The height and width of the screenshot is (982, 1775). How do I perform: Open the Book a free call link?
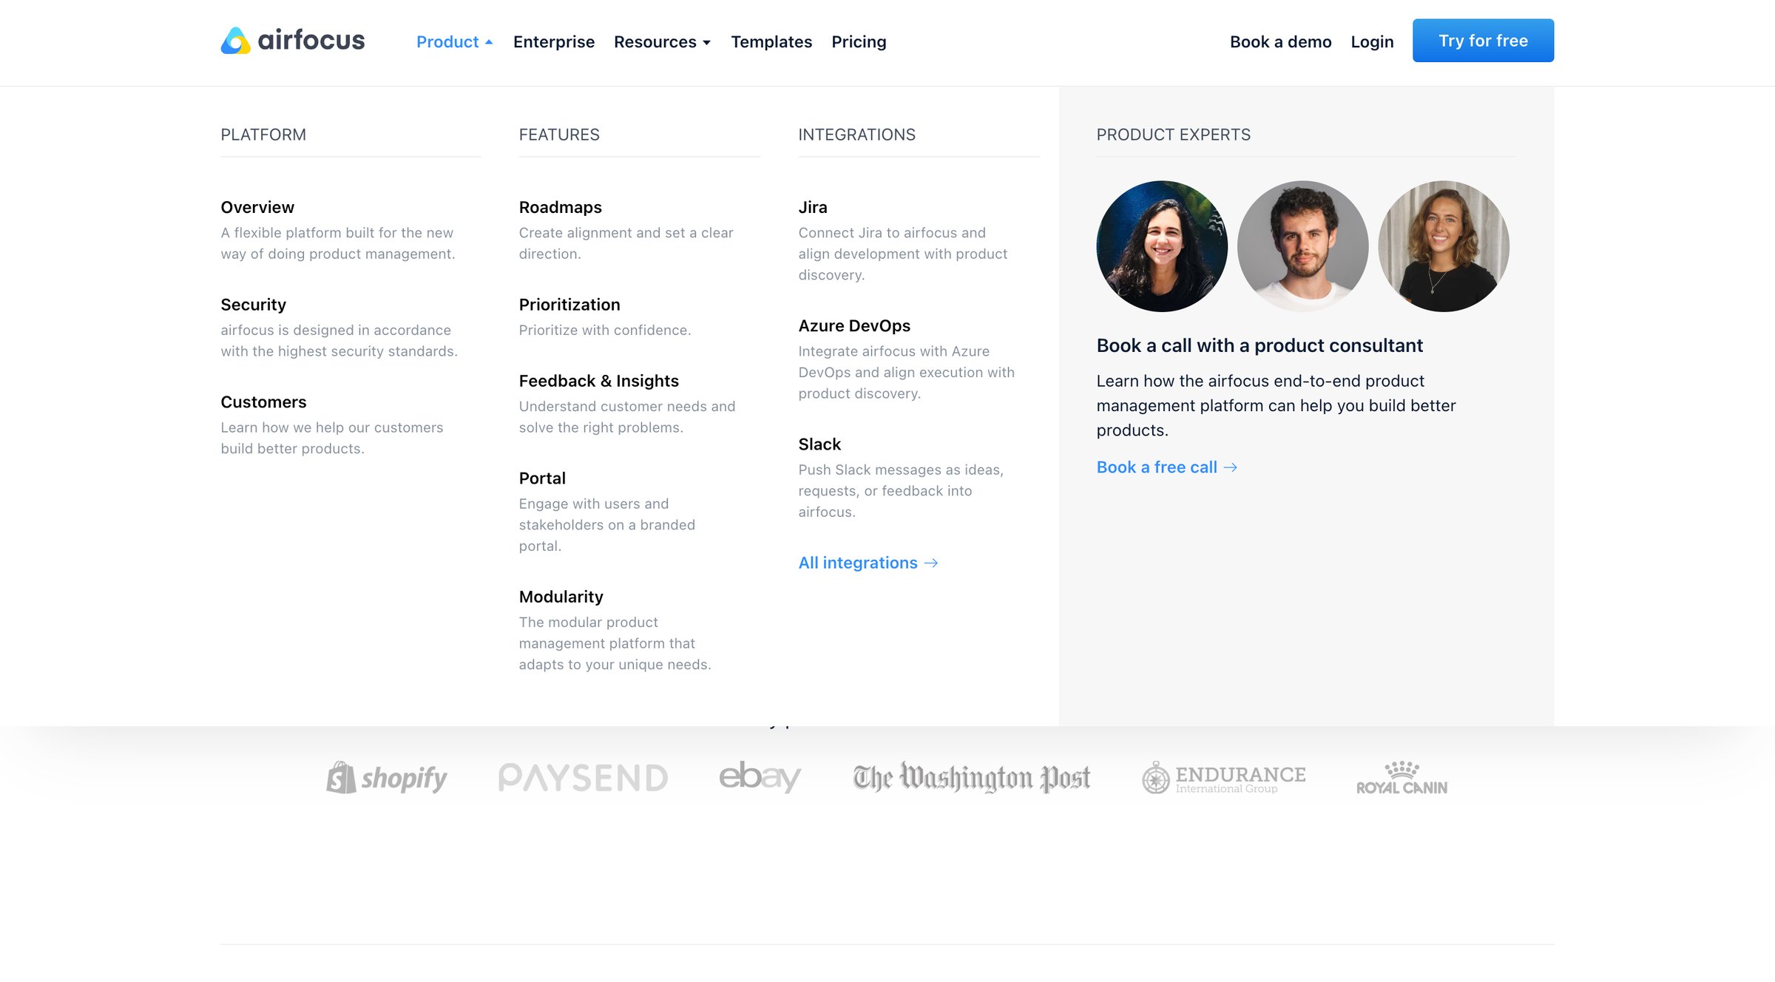(x=1166, y=467)
